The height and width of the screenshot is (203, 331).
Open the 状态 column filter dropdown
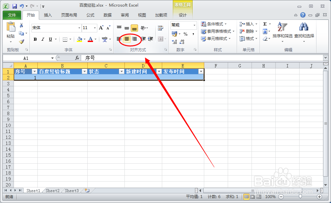pos(121,71)
